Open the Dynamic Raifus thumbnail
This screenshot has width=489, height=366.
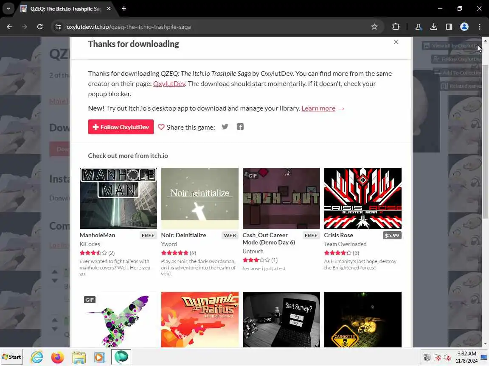tap(200, 320)
